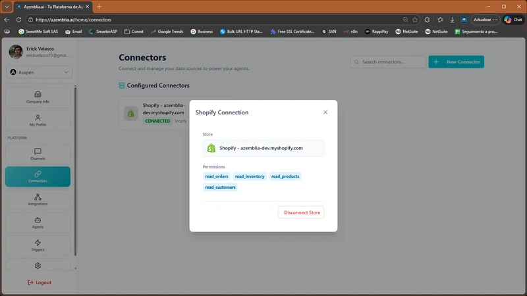Open the Copilot Chat button
Image resolution: width=527 pixels, height=296 pixels.
click(x=514, y=20)
